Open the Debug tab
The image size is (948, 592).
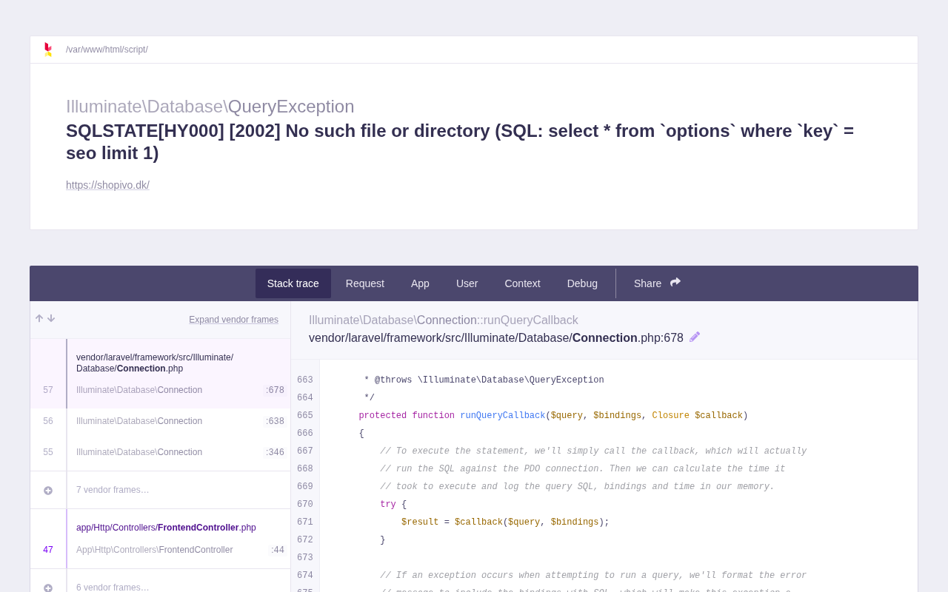[x=582, y=283]
